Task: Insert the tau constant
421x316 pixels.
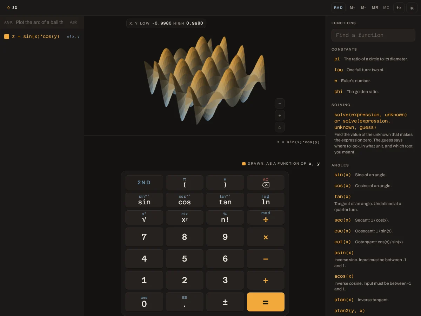Action: point(373,70)
